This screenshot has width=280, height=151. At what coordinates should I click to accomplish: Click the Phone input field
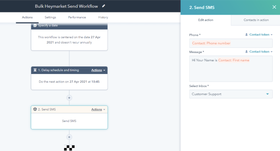click(231, 43)
